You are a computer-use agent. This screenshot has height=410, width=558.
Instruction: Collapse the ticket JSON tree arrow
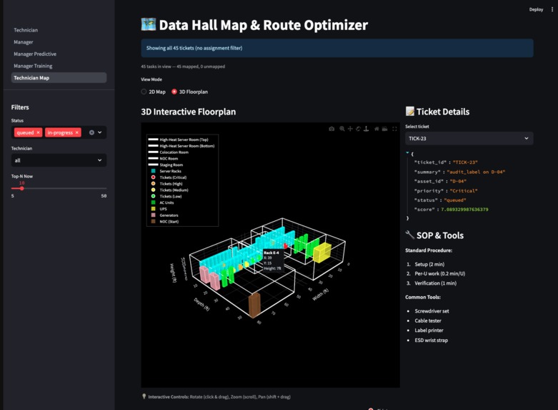pos(407,153)
